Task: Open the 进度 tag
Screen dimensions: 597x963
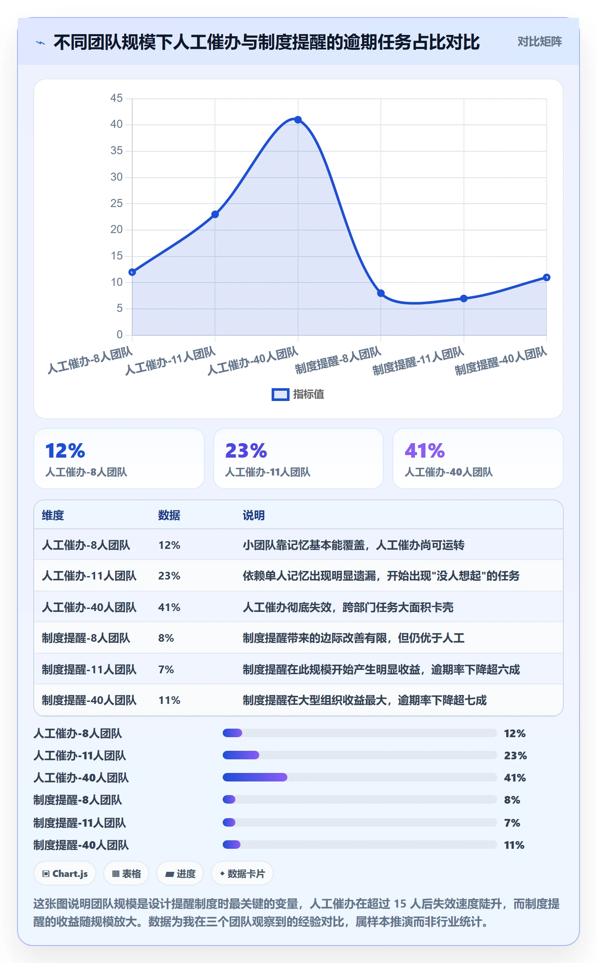Action: tap(180, 874)
